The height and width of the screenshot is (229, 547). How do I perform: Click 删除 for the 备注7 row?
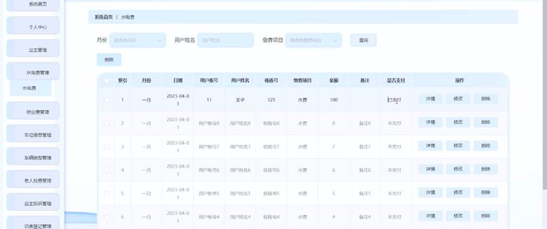coord(486,145)
